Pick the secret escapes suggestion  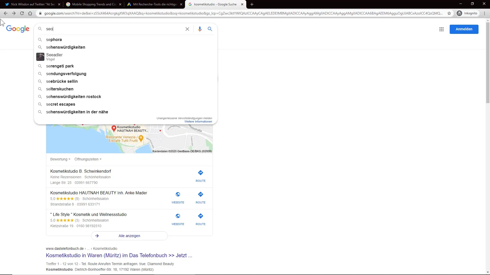click(x=126, y=104)
